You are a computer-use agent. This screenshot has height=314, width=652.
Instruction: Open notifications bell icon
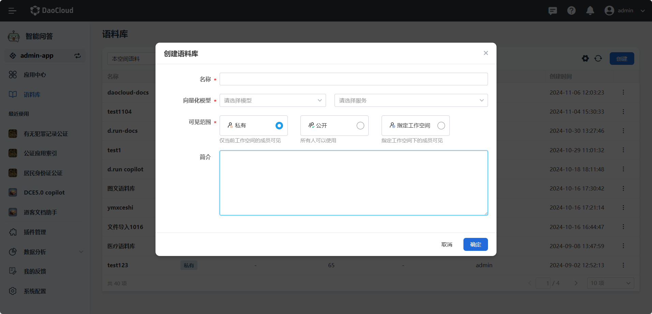tap(590, 11)
